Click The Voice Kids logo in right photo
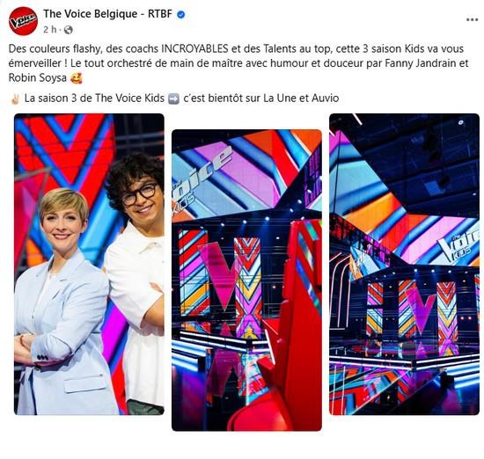The image size is (484, 459). coord(458,245)
